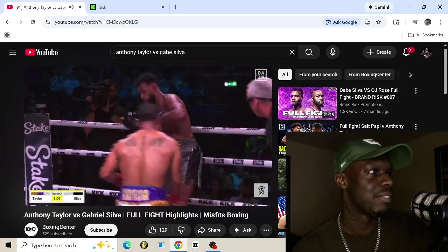
Task: Click the address bar URL
Action: point(96,22)
